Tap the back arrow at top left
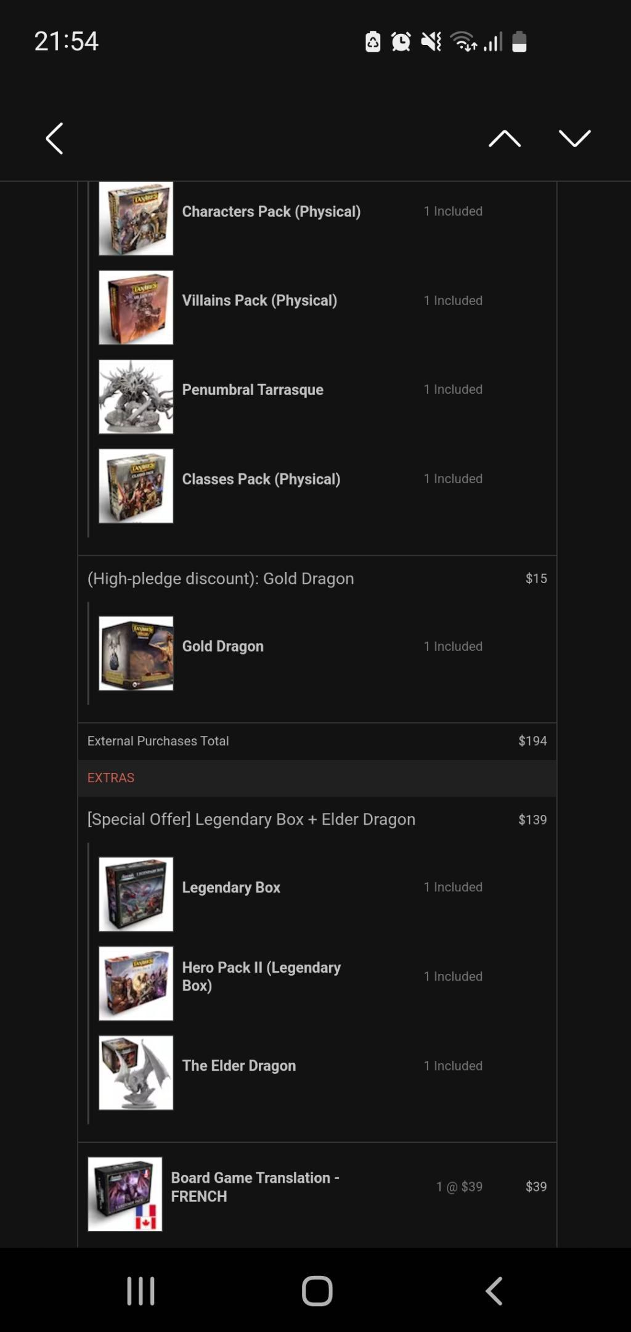 (x=54, y=138)
